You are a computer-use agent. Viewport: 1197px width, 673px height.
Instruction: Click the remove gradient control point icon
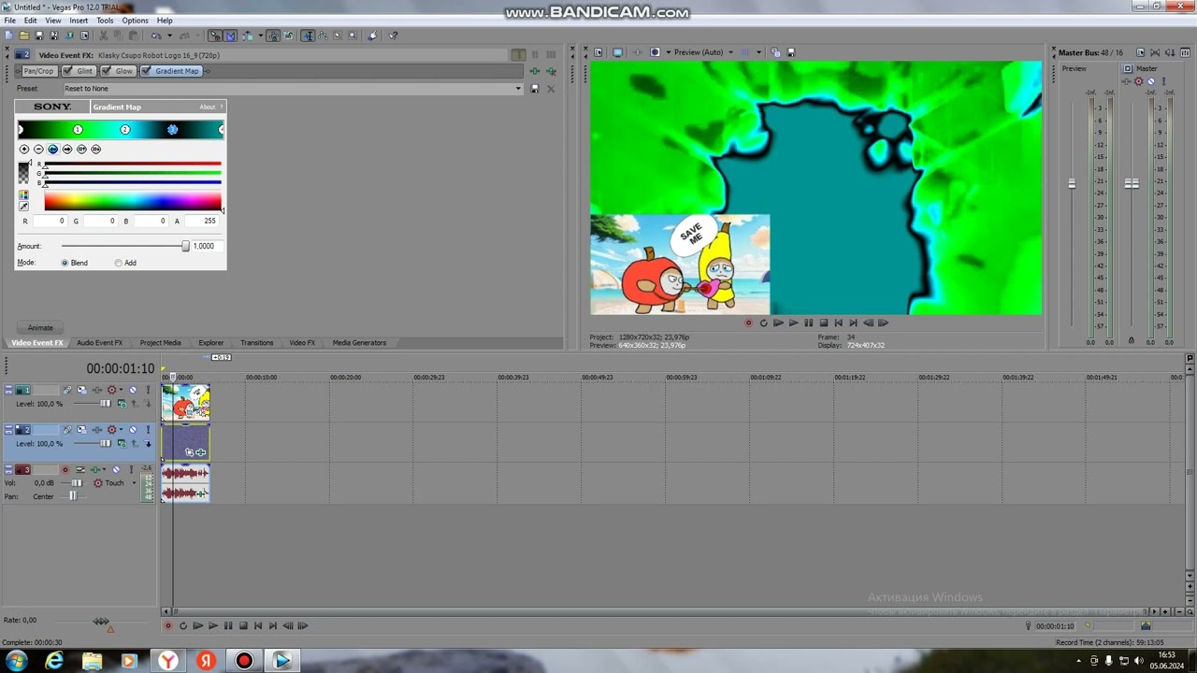point(38,150)
